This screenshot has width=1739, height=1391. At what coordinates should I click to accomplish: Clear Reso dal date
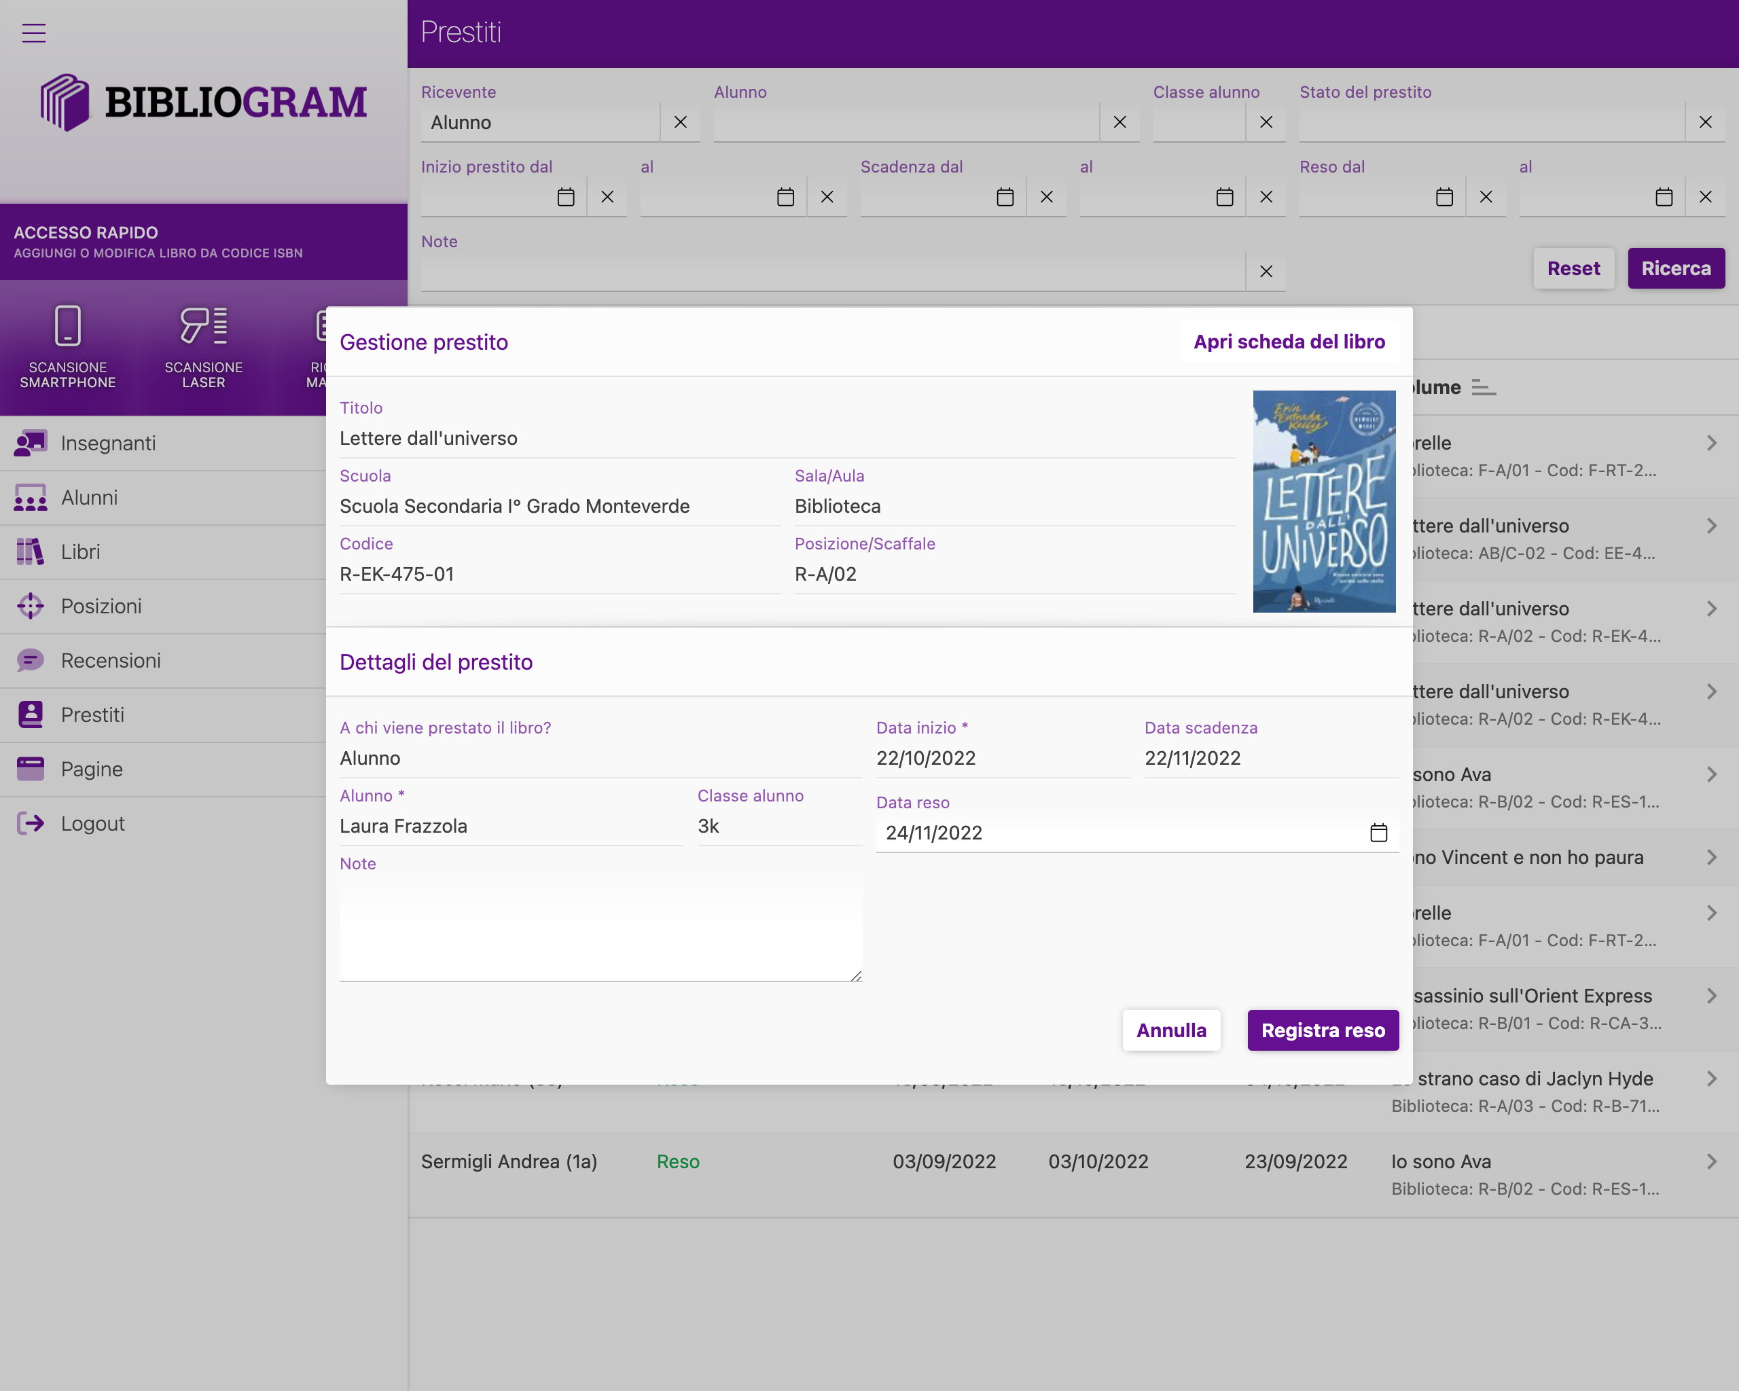pos(1486,197)
